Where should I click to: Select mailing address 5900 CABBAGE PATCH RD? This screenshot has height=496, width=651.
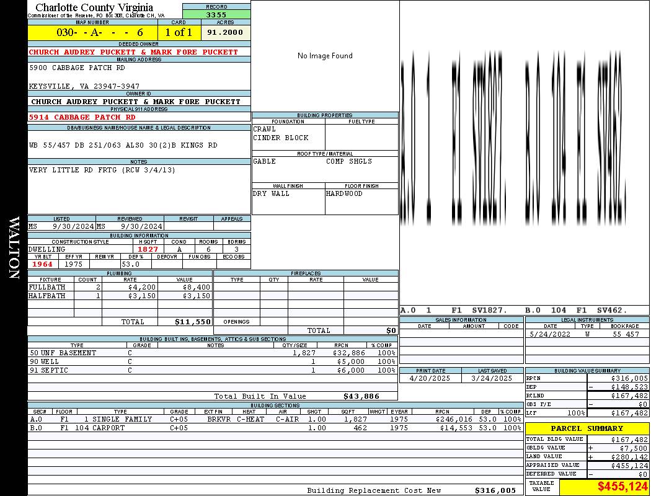pos(77,68)
